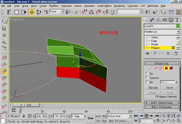The width and height of the screenshot is (182, 124).
Task: Open Curve Editor from toolbar
Action: 171,12
